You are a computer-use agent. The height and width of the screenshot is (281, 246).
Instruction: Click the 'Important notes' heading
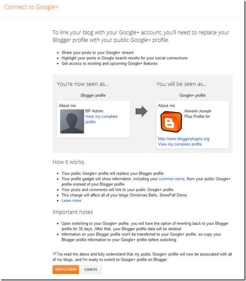click(73, 212)
